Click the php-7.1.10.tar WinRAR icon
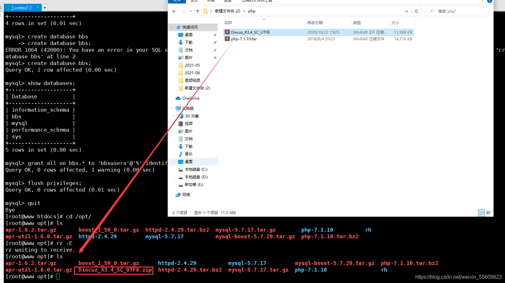This screenshot has height=283, width=505. 227,39
